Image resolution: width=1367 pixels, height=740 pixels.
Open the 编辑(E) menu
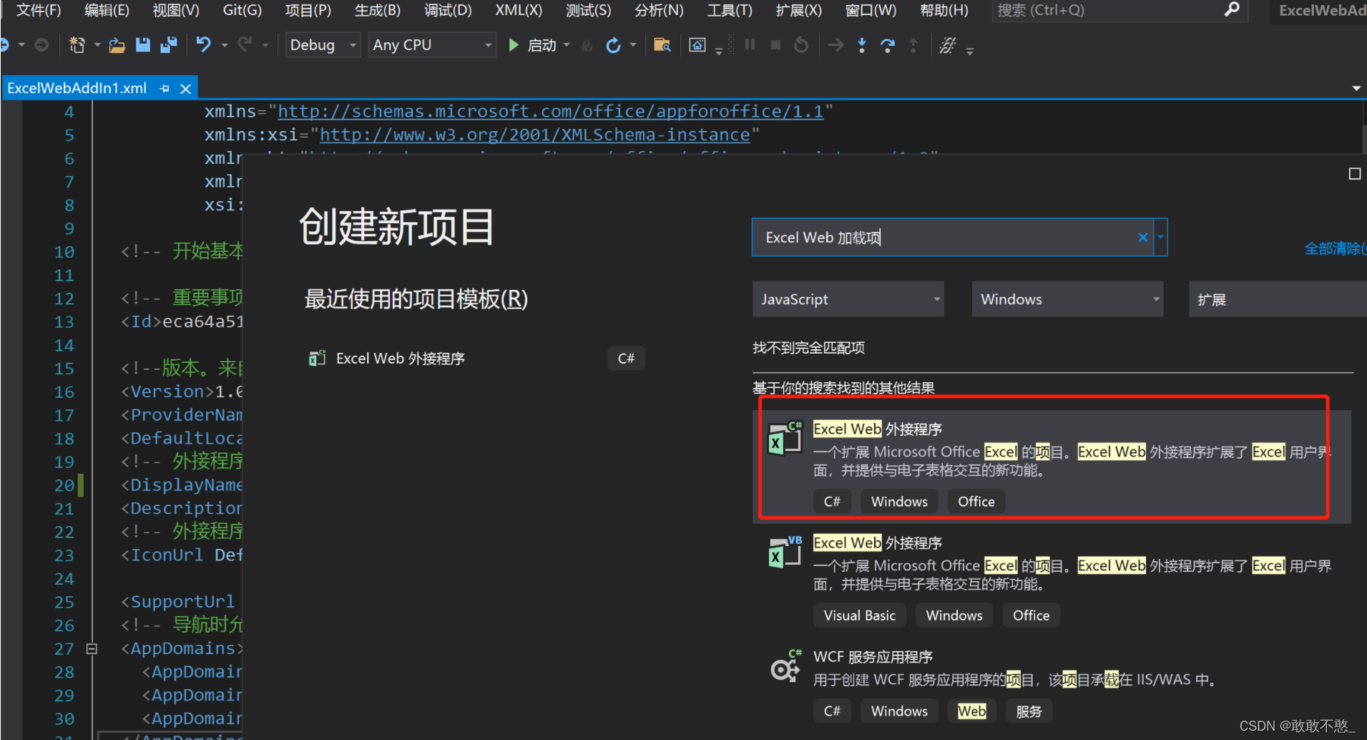tap(107, 10)
